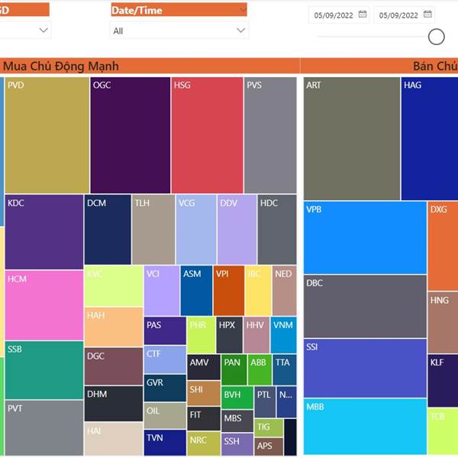Select the PVD treemap tile
458x458 pixels.
click(x=47, y=135)
